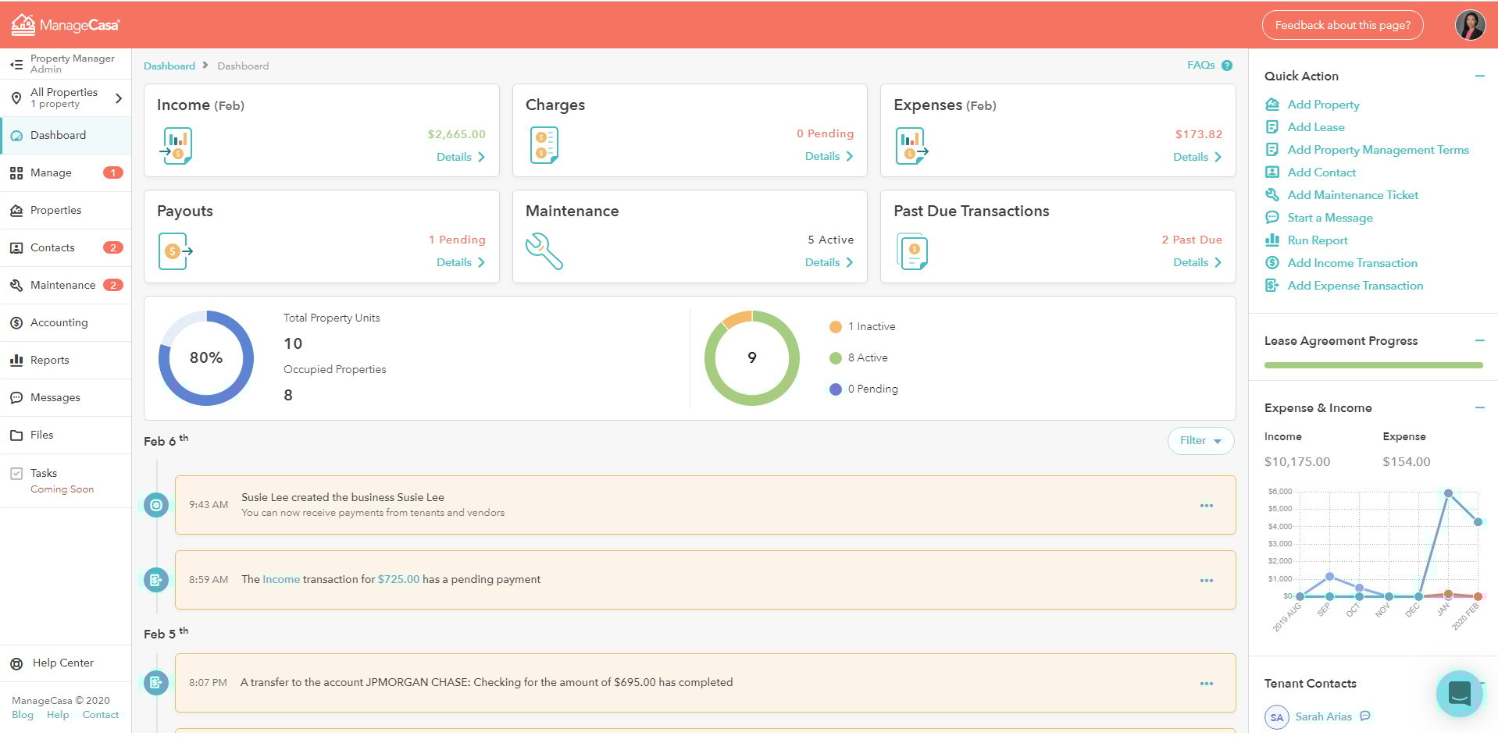Open the Filter dropdown above the activity feed
The width and height of the screenshot is (1498, 743).
coord(1200,440)
